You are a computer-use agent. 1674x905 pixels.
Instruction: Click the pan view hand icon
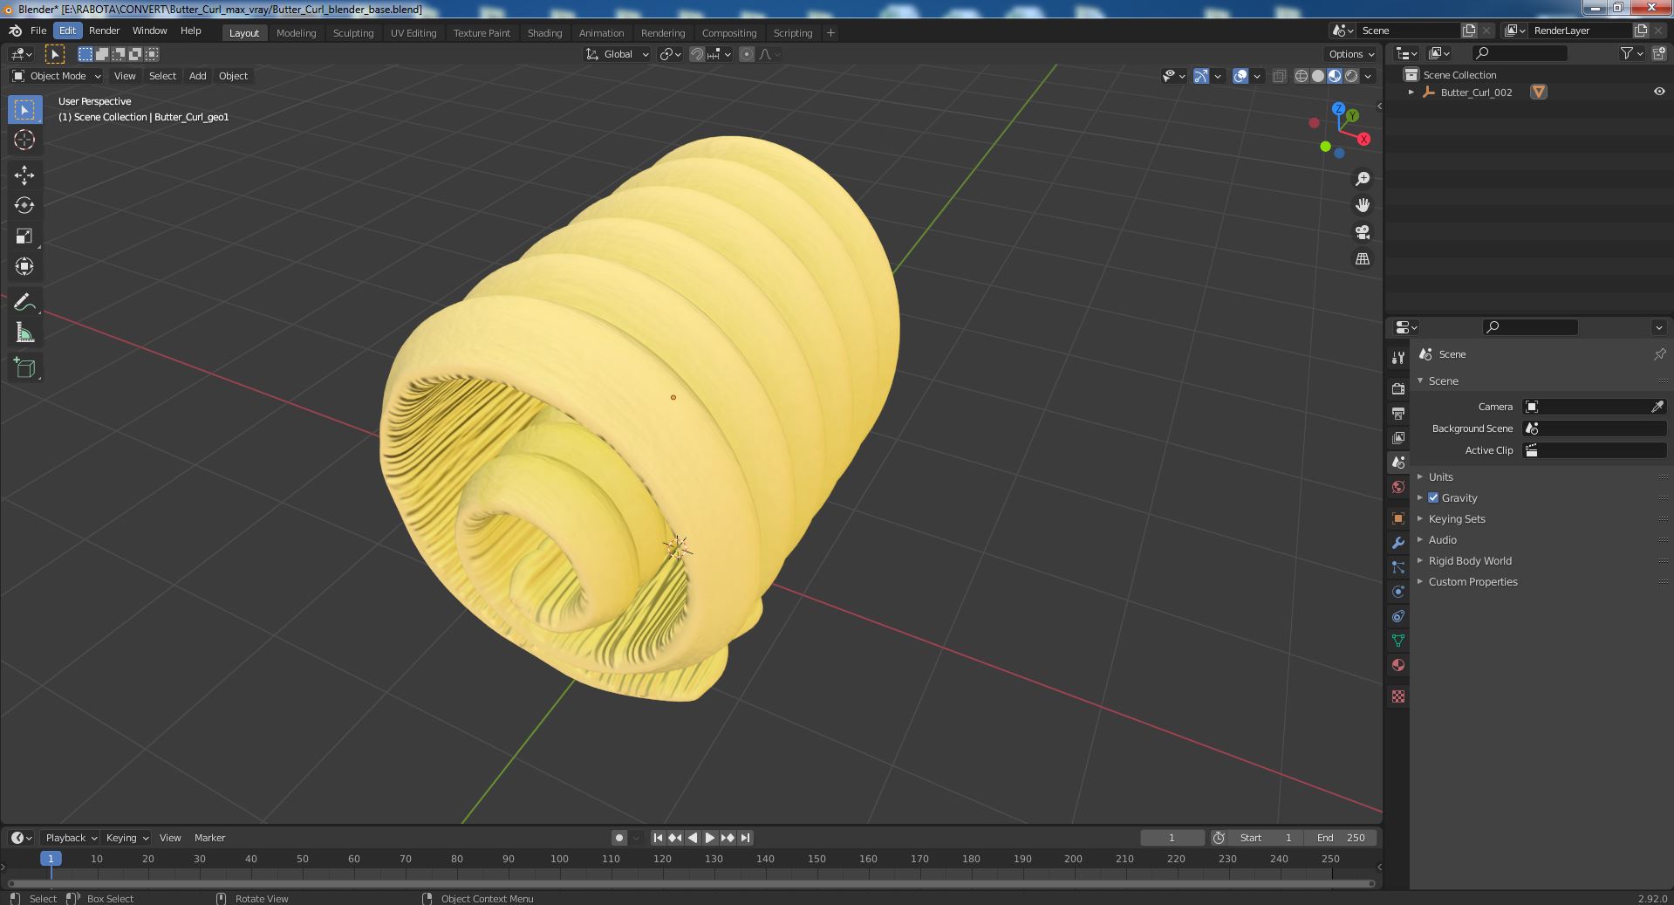1362,205
